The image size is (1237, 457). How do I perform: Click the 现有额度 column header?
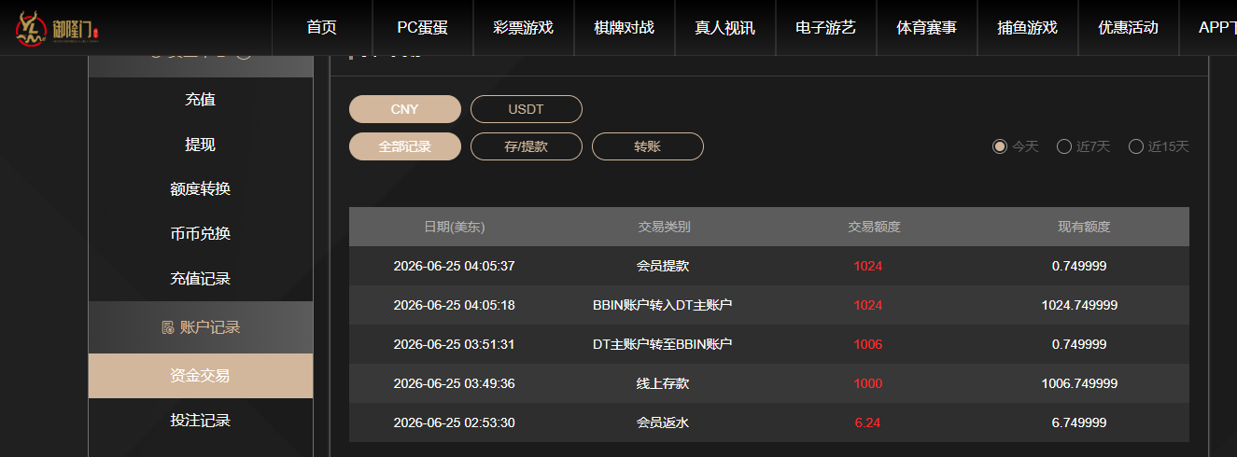(x=1084, y=227)
